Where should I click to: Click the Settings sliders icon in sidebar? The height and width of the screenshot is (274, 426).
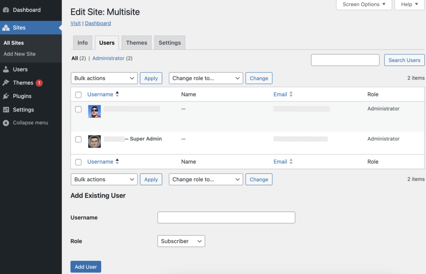tap(6, 110)
